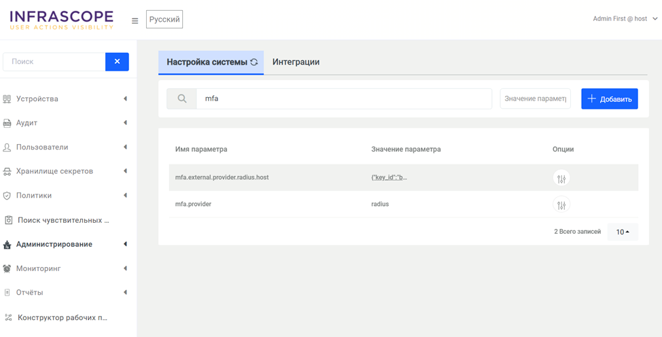Viewport: 662px width, 337px height.
Task: Expand the Пользователи menu arrow
Action: 125,147
